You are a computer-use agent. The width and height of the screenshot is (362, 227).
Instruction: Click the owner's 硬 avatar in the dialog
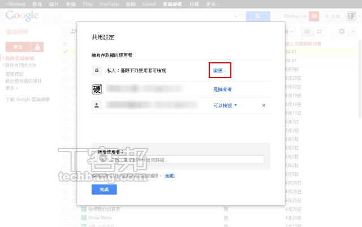[97, 89]
